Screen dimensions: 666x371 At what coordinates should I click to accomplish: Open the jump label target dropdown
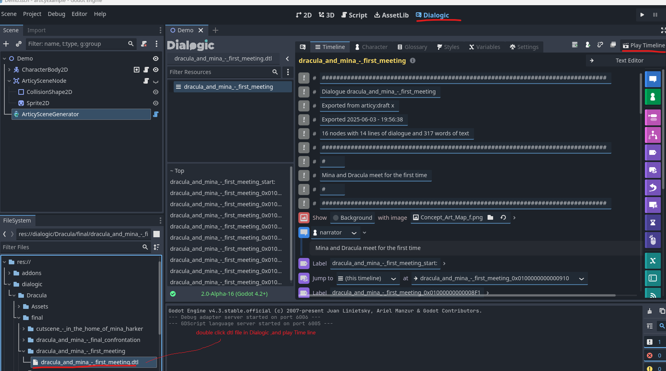click(x=499, y=278)
